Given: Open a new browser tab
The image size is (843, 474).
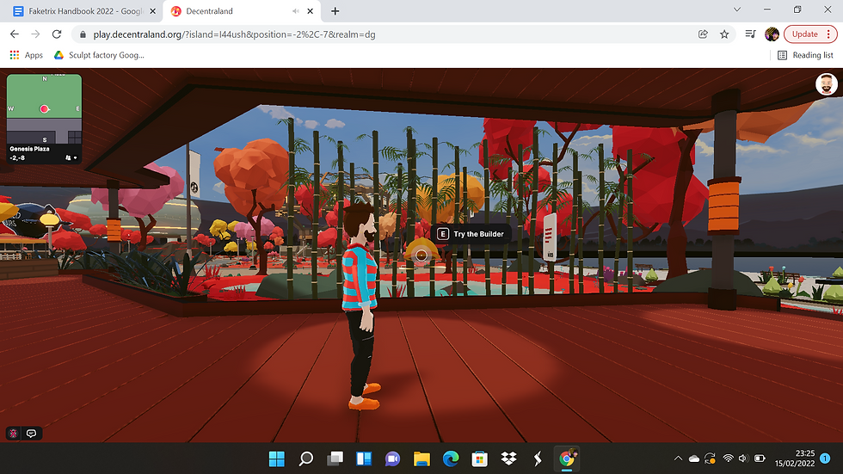Looking at the screenshot, I should click(x=335, y=10).
